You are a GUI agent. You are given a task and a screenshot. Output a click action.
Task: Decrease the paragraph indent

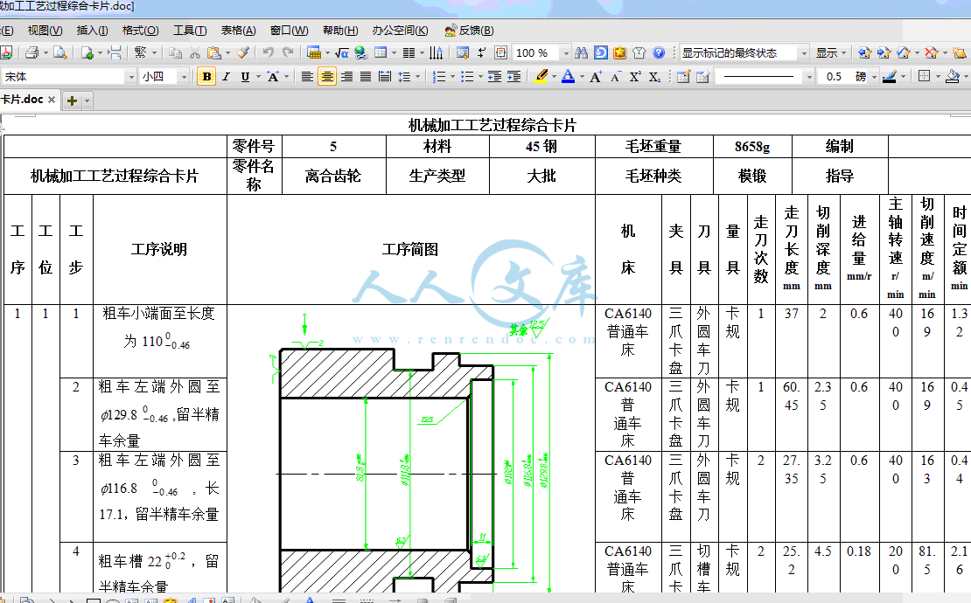(494, 77)
